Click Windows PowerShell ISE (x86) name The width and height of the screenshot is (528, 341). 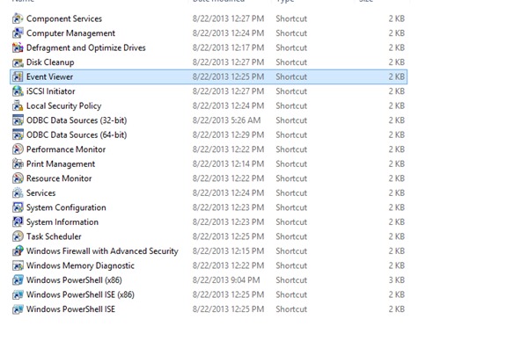tap(80, 294)
